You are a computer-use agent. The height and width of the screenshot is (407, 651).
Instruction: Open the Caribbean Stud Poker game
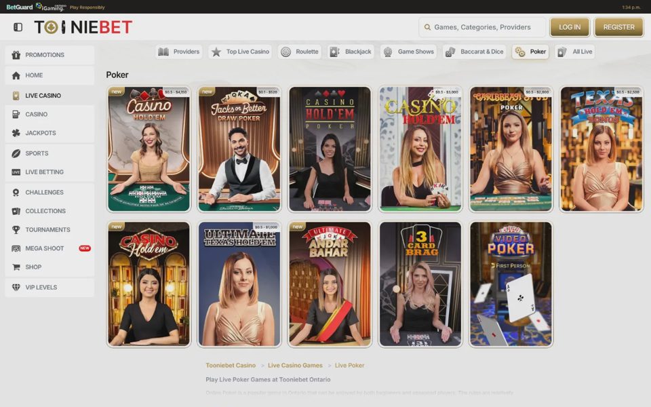pyautogui.click(x=511, y=149)
